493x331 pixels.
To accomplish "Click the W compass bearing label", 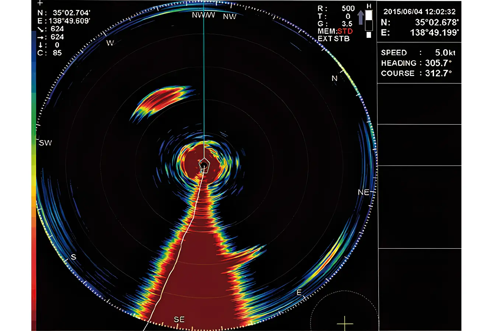I will click(x=110, y=43).
